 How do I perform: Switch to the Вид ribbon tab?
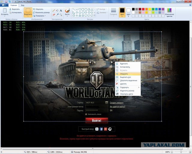23,5
